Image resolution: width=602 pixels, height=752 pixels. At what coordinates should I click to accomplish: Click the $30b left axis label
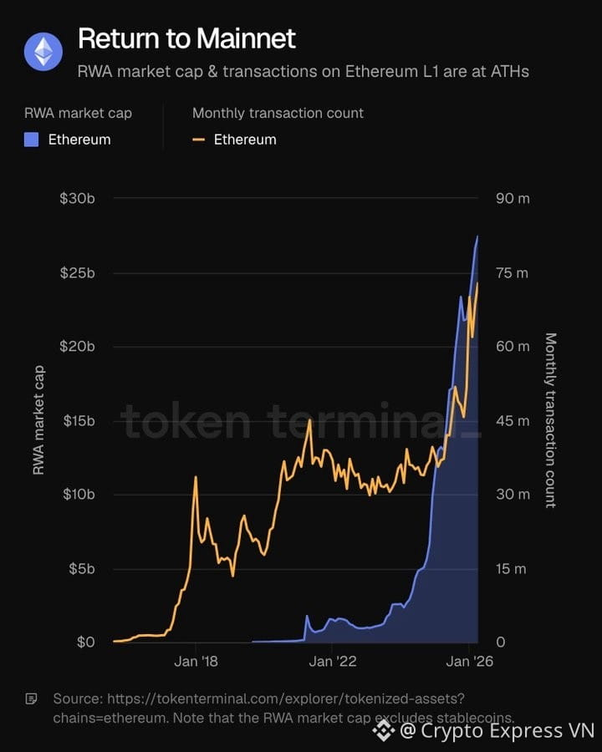click(x=77, y=199)
